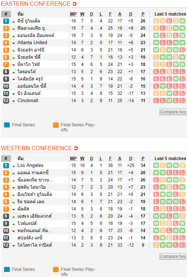Viewport: 187px width, 277px height.
Task: Click the green up arrow beside Los Angeles
Action: [x=14, y=166]
